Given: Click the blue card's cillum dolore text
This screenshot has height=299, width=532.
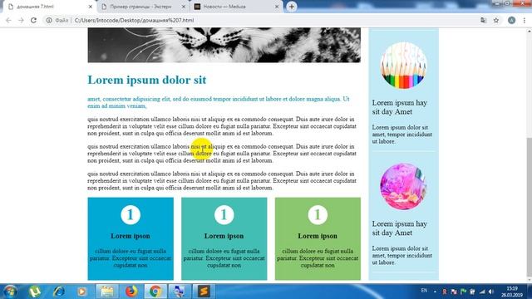Looking at the screenshot, I should click(x=131, y=258).
